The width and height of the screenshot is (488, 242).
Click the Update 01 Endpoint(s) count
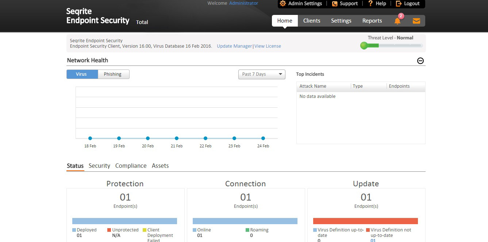coord(366,197)
